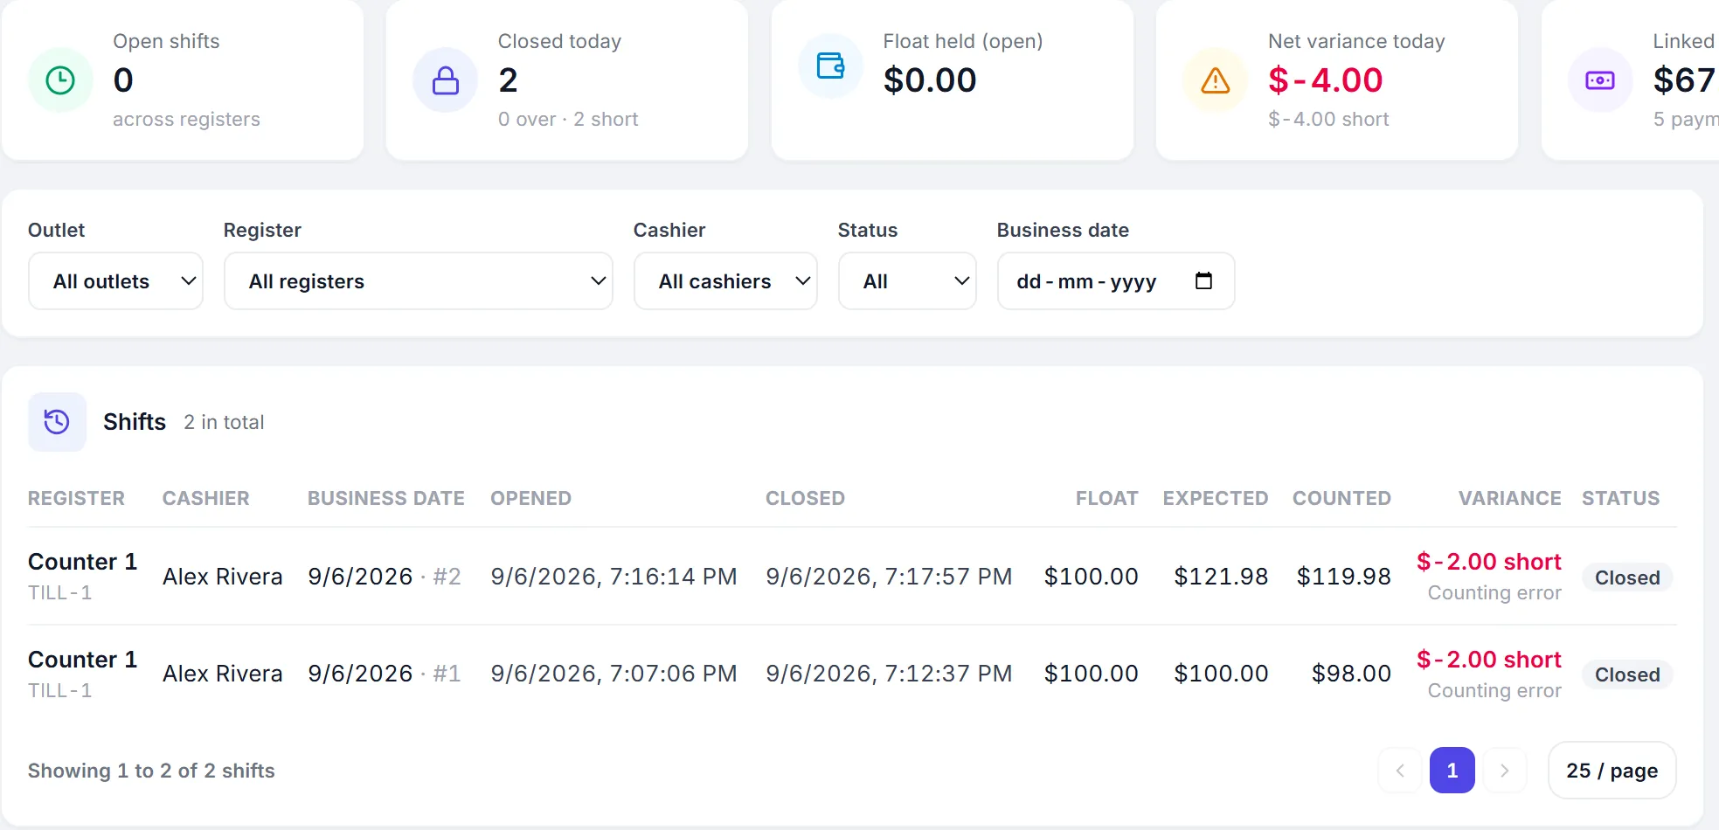
Task: Click Alex Rivera in the shift #1 row
Action: coord(223,674)
